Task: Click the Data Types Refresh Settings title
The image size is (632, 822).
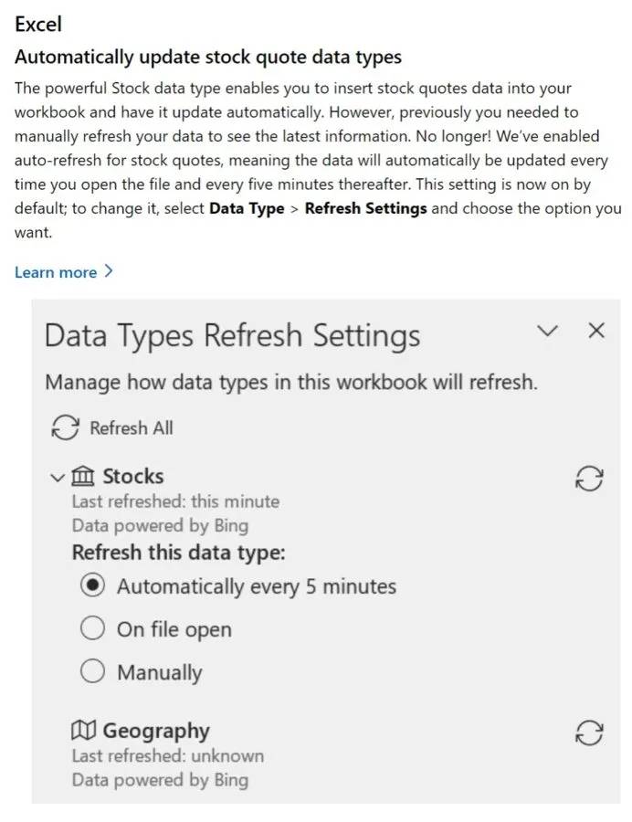Action: pyautogui.click(x=231, y=336)
